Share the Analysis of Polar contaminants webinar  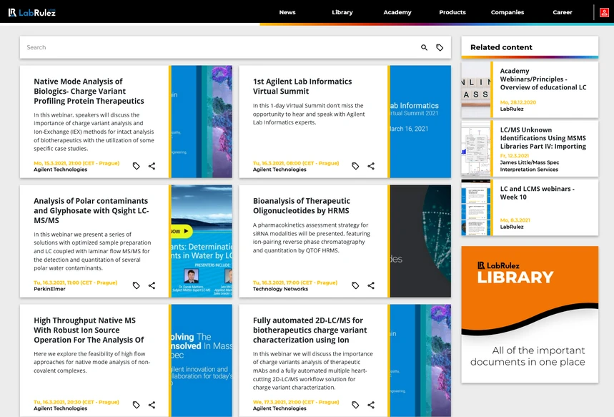152,285
